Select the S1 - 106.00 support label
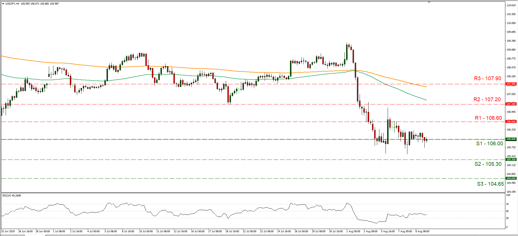518x236 pixels. coord(489,143)
